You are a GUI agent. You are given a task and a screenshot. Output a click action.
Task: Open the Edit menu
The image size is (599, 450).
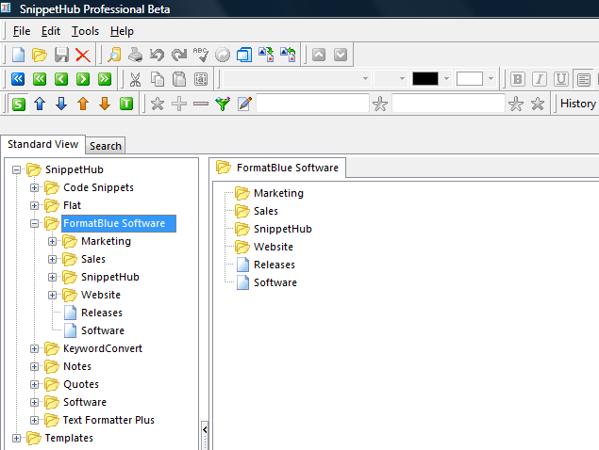click(51, 31)
